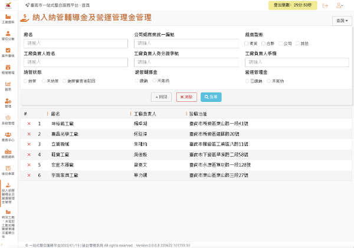Select 未繳納 radio under 營運管理金

(269, 81)
